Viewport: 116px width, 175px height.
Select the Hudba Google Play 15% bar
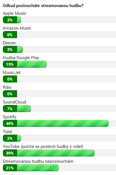pyautogui.click(x=25, y=64)
